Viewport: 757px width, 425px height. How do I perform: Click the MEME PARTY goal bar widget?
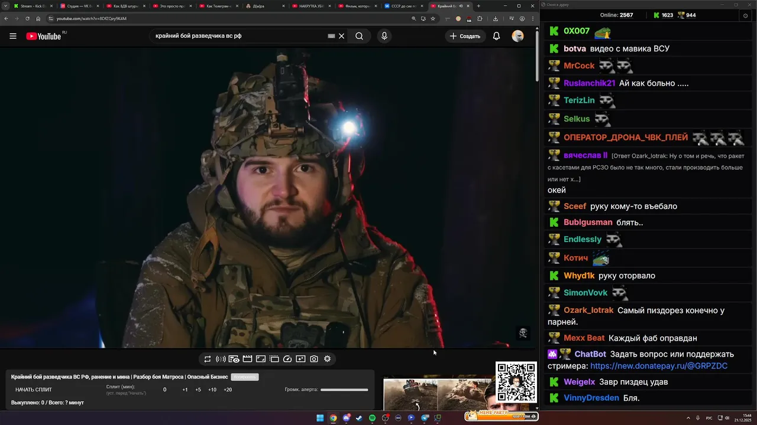pos(501,415)
